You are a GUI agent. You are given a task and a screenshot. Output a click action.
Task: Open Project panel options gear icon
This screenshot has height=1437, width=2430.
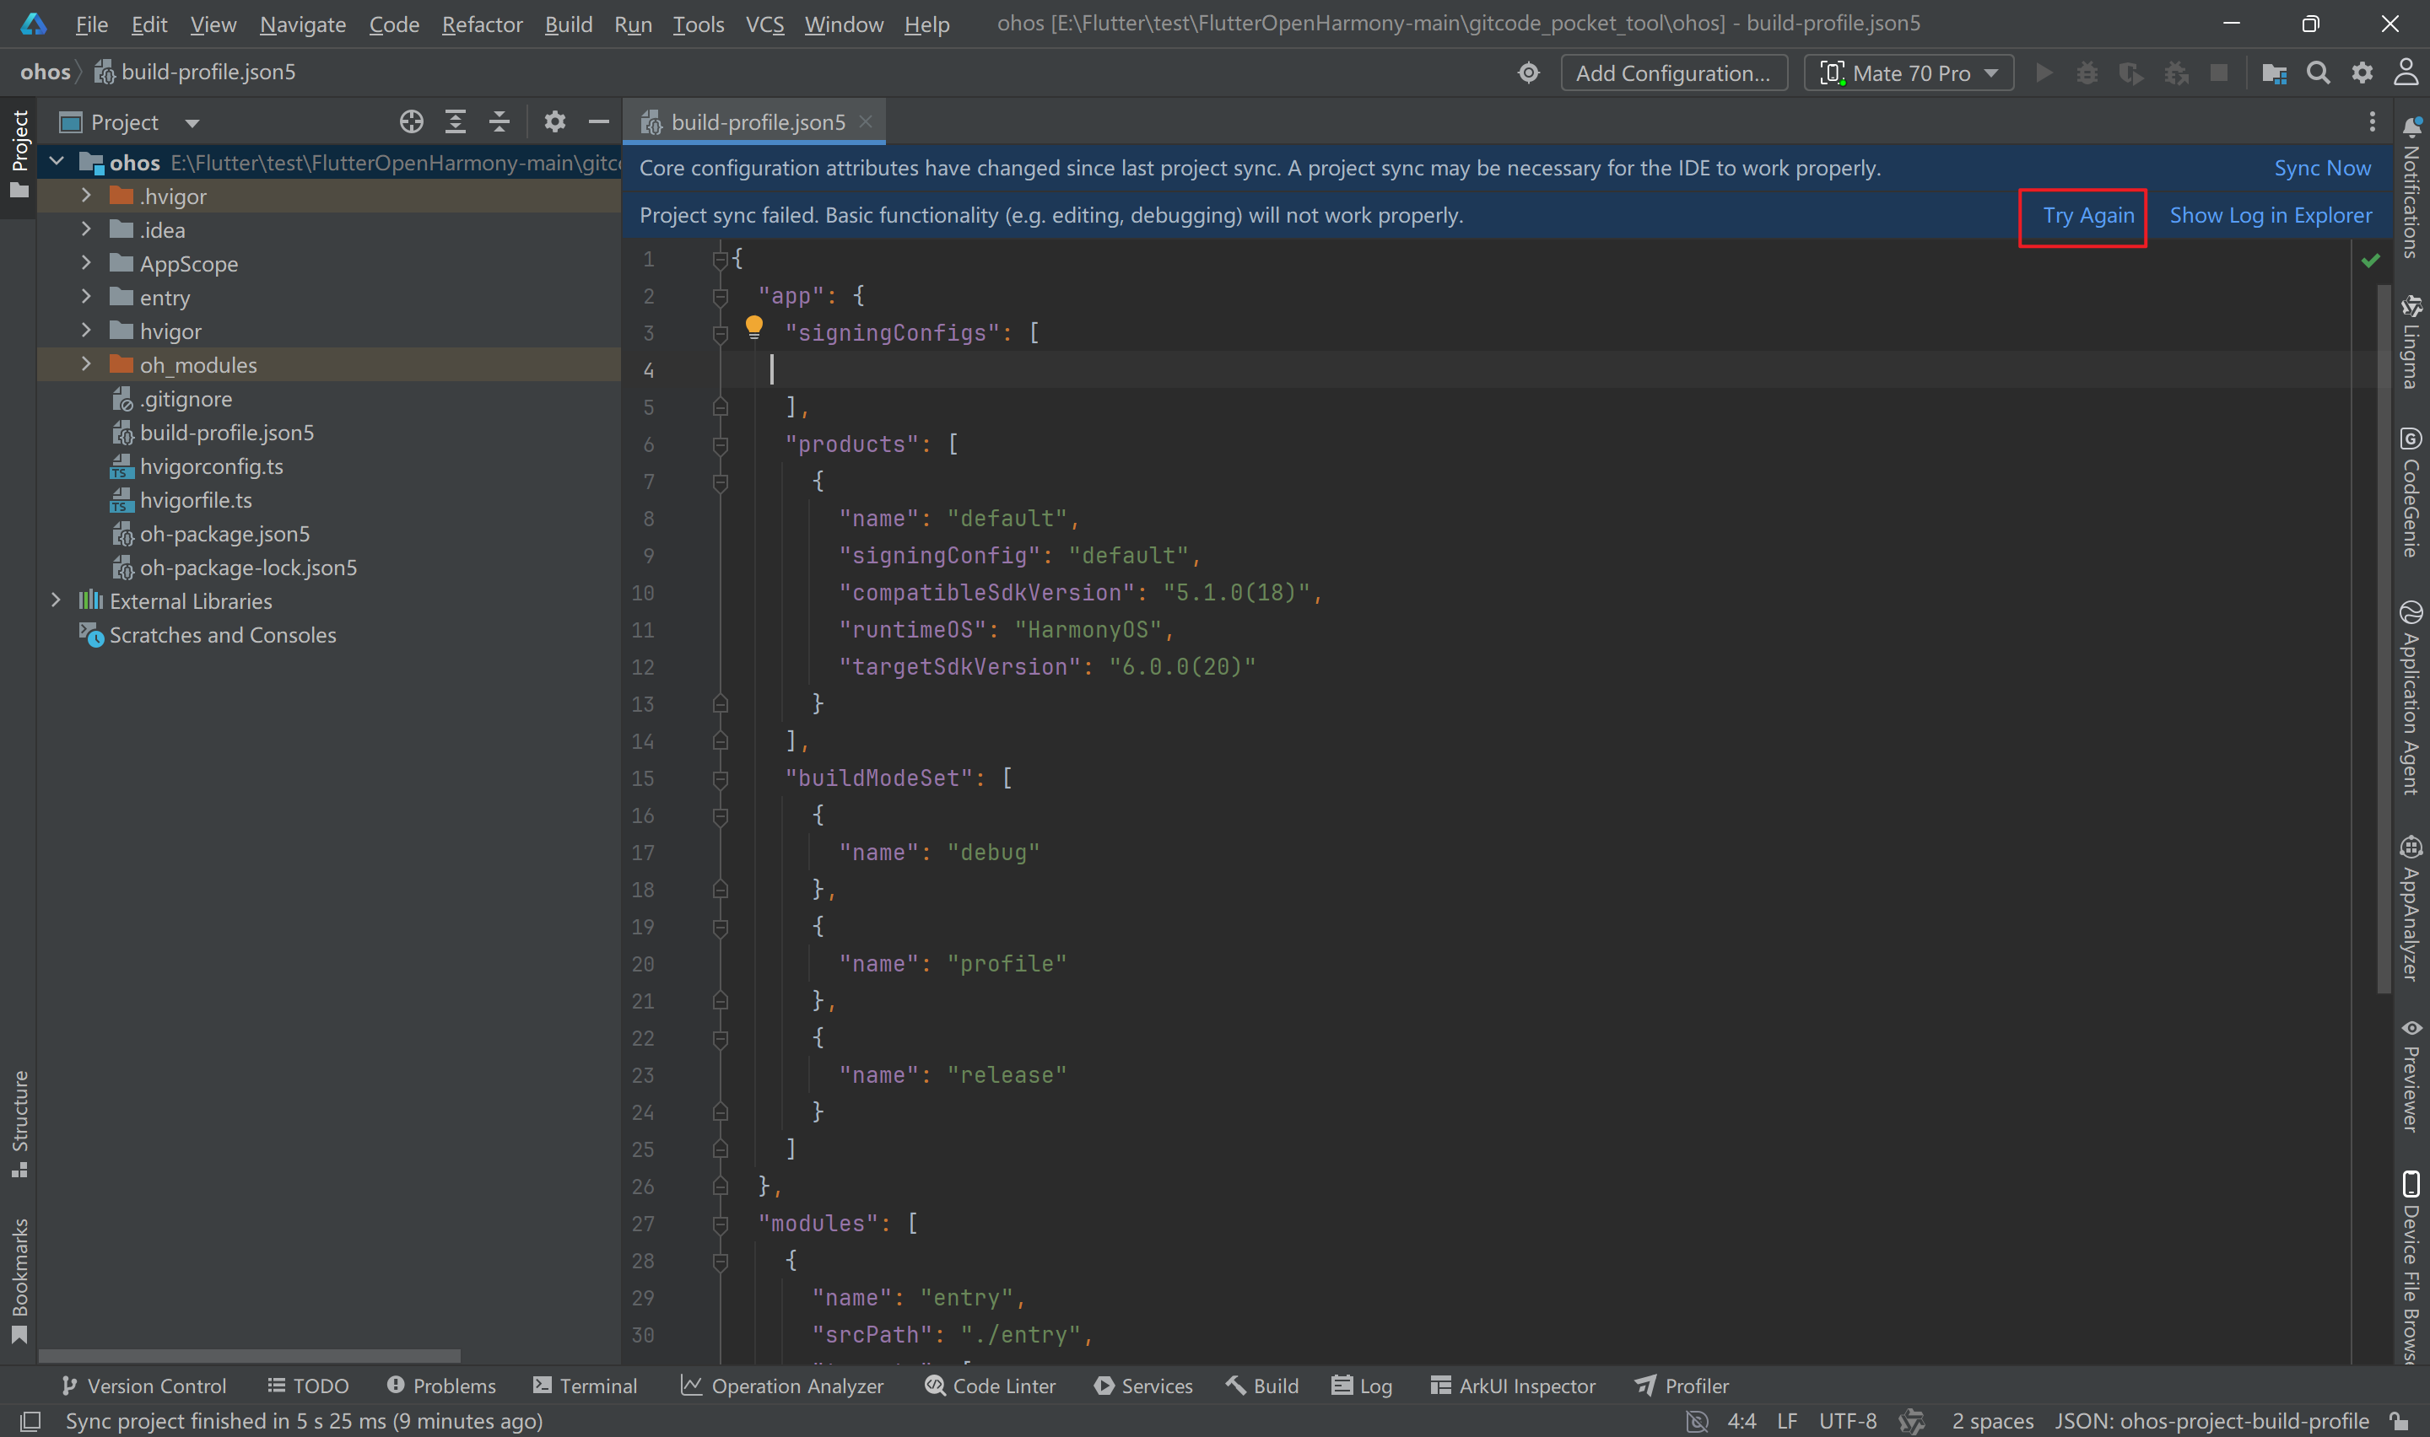pos(554,122)
